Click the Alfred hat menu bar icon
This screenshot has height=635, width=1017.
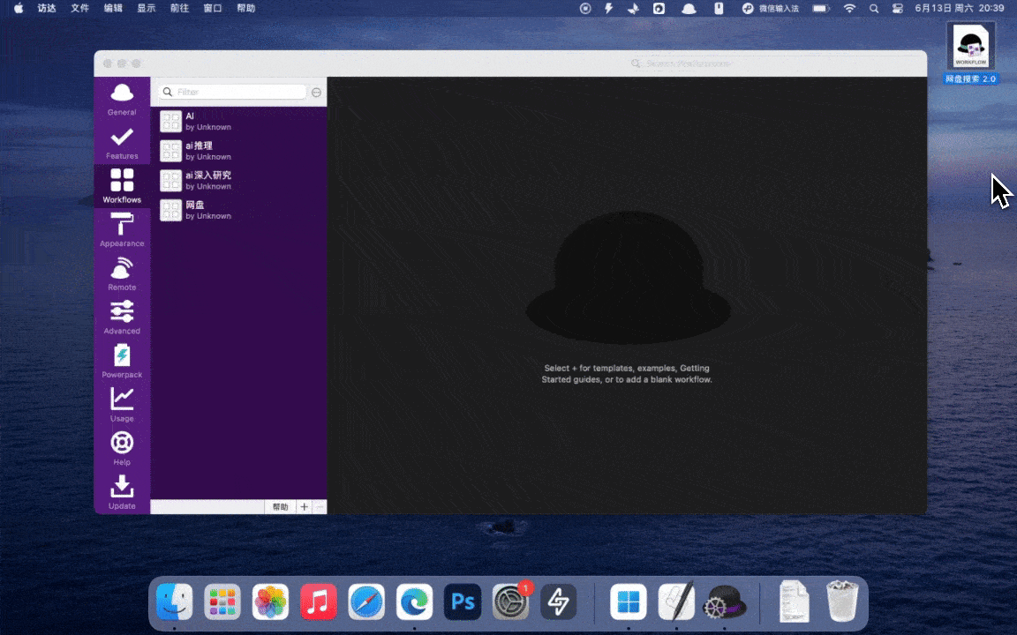tap(689, 9)
